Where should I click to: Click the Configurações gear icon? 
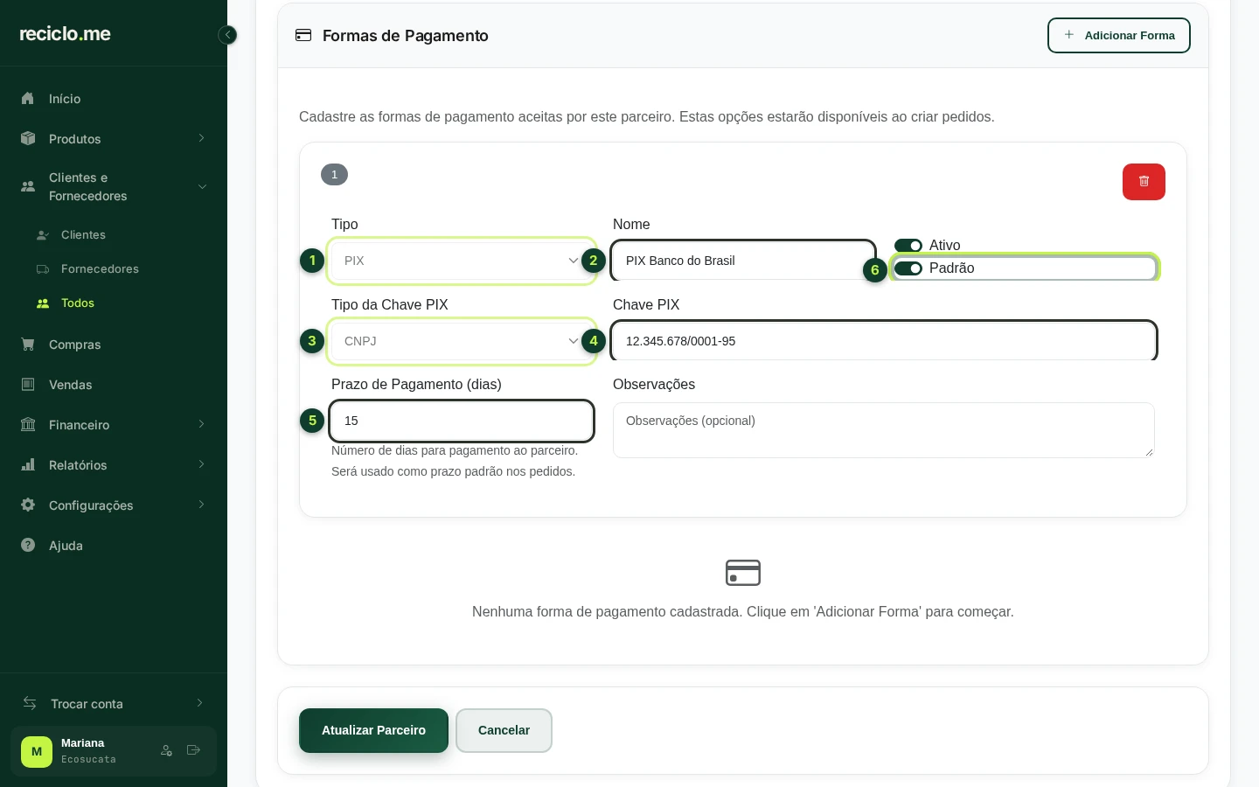coord(28,505)
